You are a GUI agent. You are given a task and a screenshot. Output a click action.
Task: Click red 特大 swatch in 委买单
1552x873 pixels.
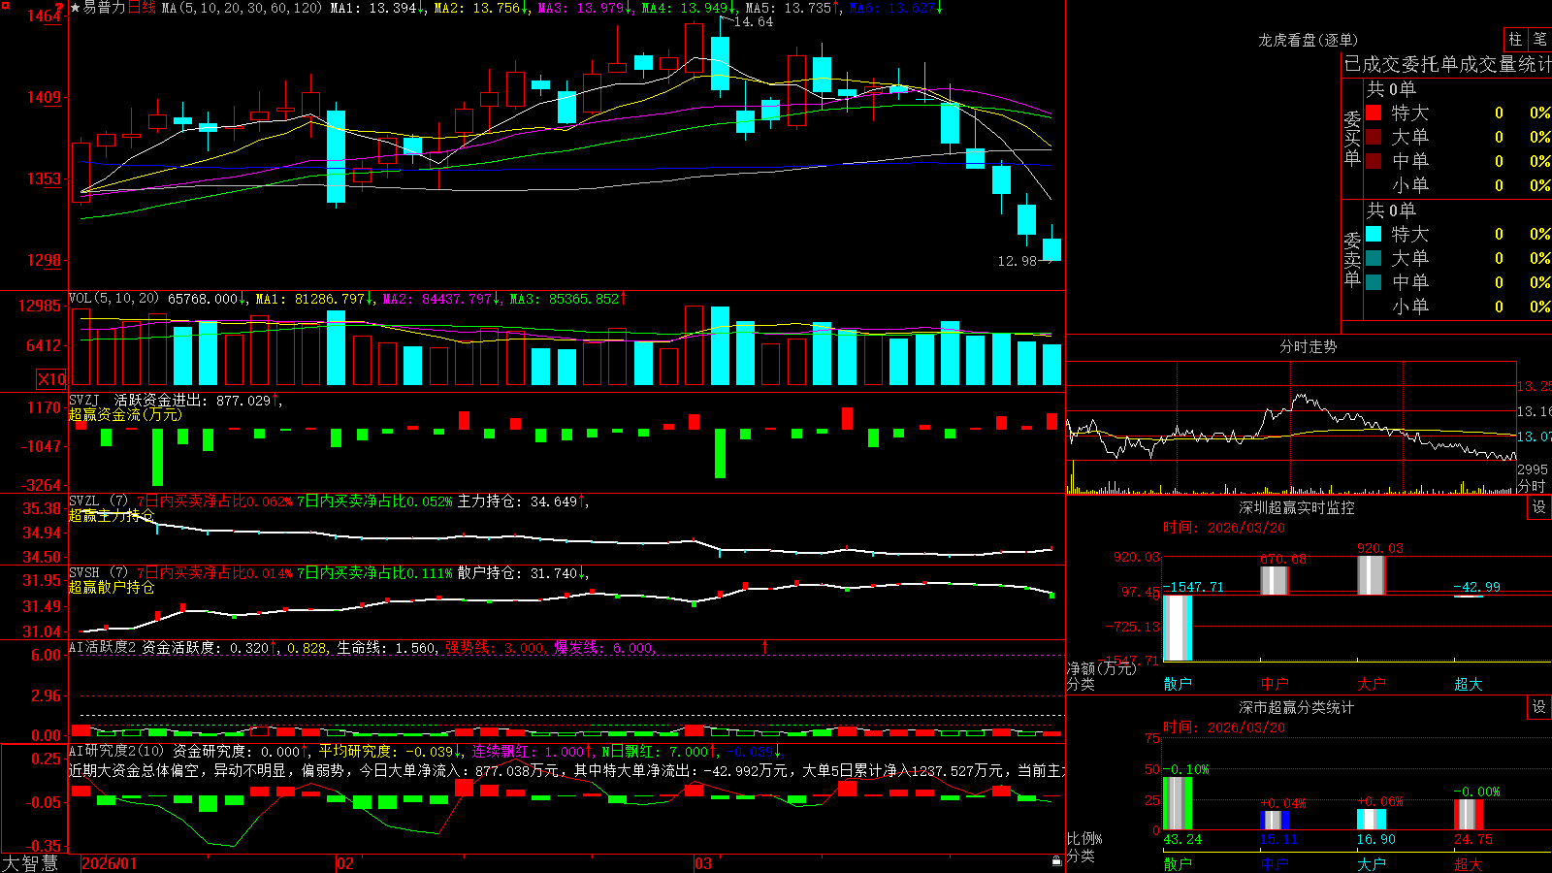(1374, 113)
